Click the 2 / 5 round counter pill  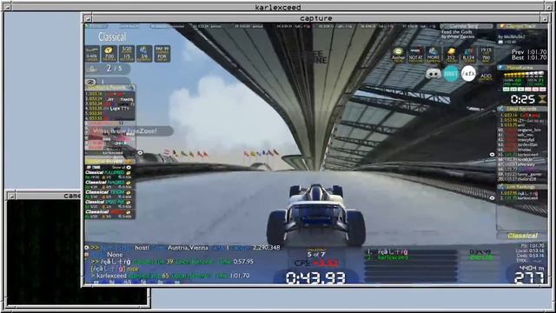(x=108, y=68)
